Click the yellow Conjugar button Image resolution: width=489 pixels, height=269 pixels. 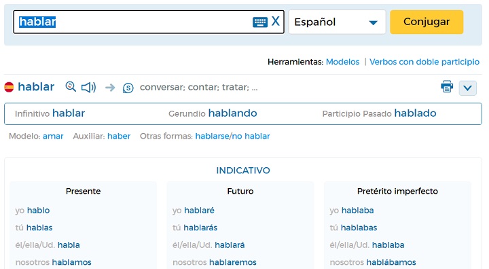point(427,22)
